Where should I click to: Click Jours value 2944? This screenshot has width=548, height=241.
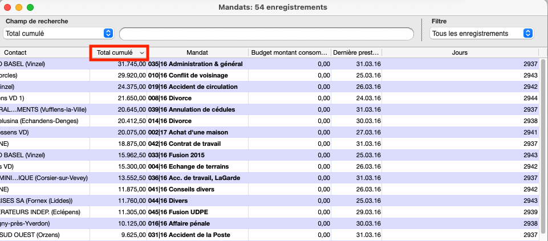pos(530,98)
